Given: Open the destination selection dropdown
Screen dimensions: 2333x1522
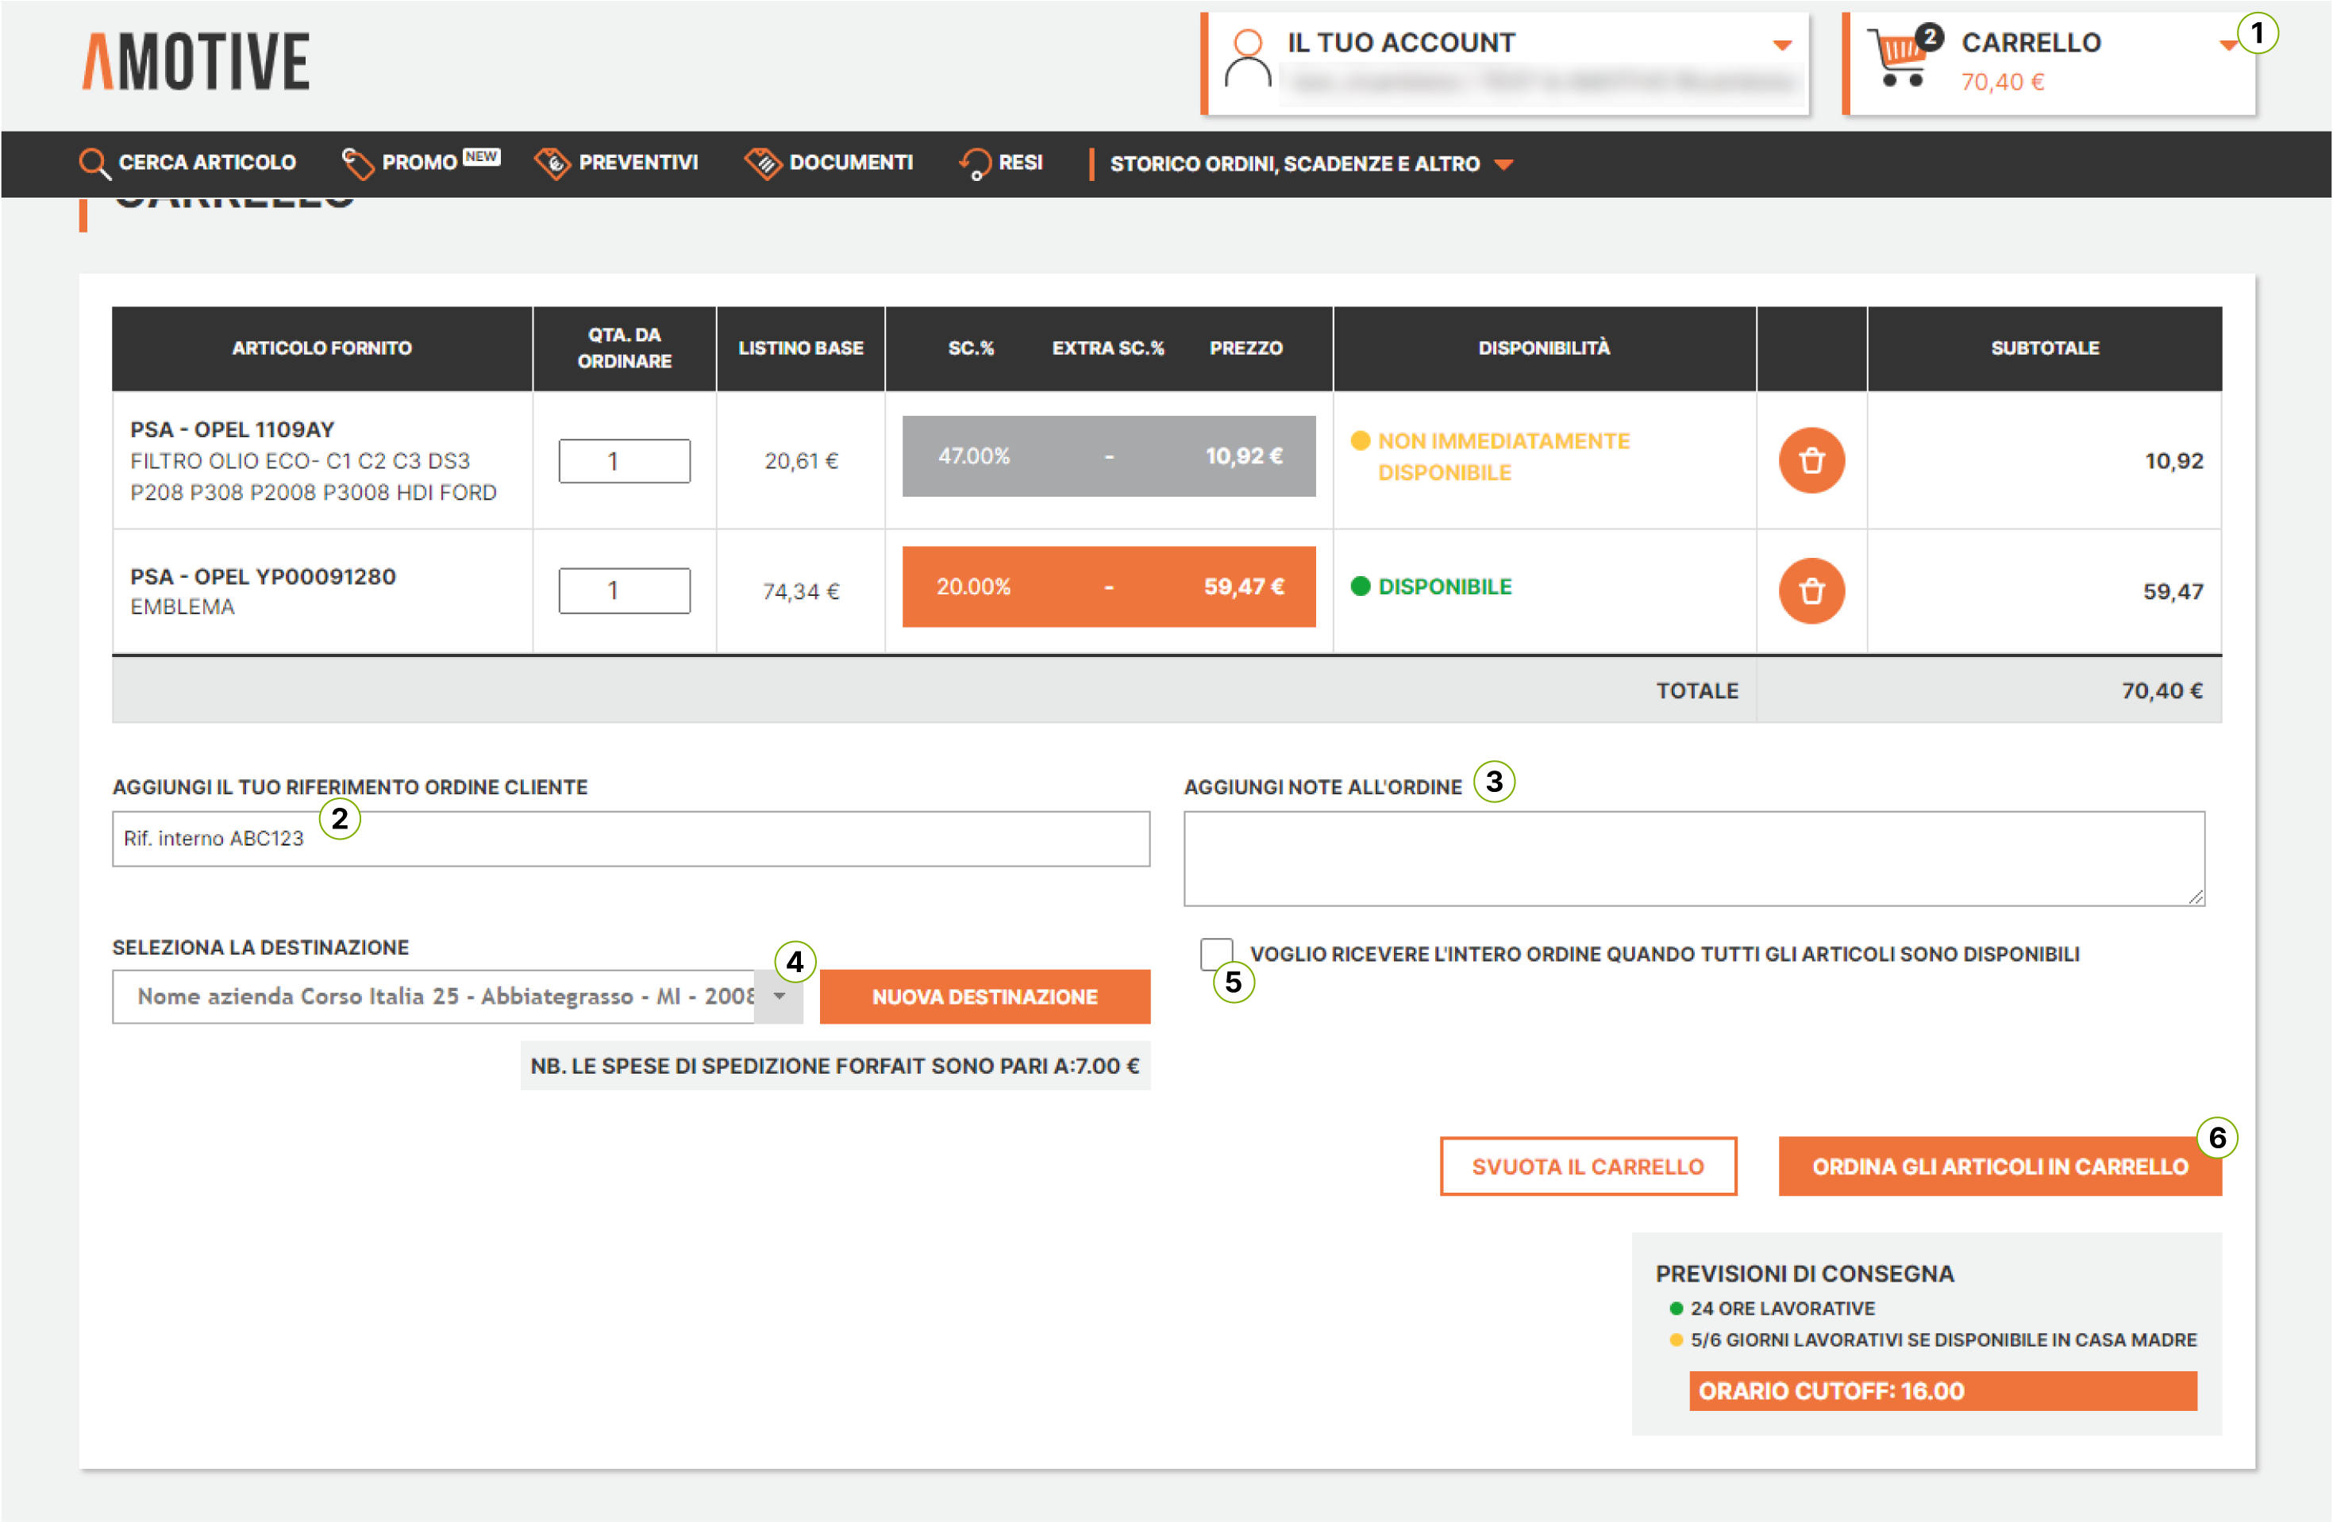Looking at the screenshot, I should tap(780, 997).
